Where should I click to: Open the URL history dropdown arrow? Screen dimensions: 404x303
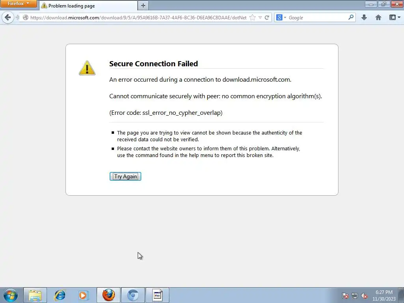pyautogui.click(x=260, y=17)
